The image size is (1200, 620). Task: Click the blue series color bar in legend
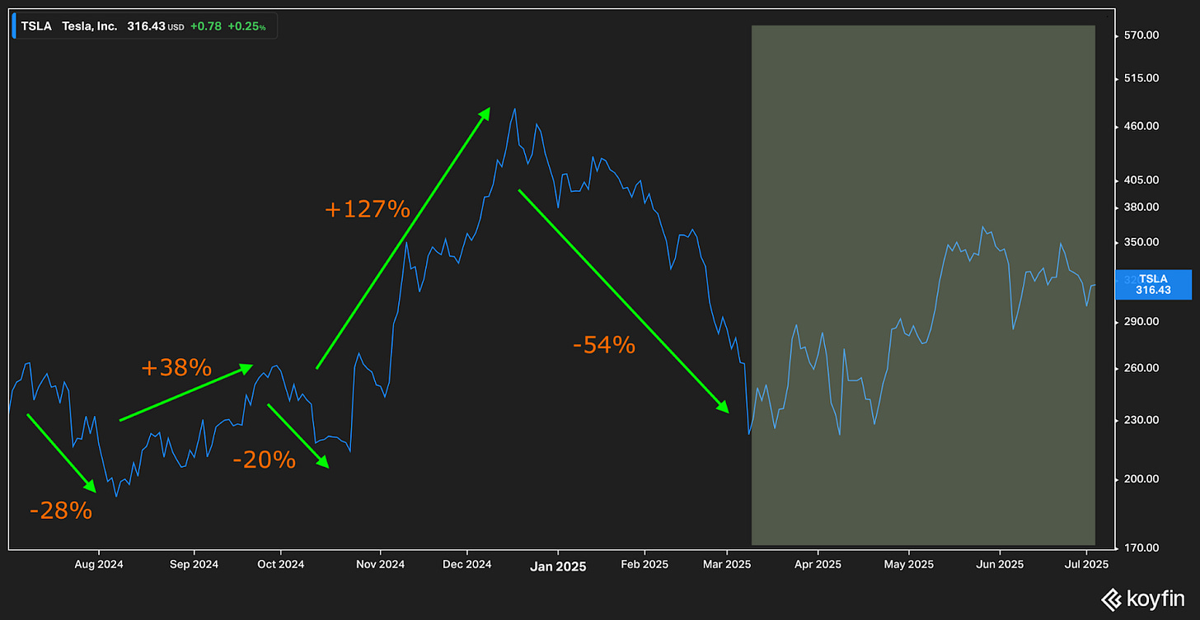(15, 26)
